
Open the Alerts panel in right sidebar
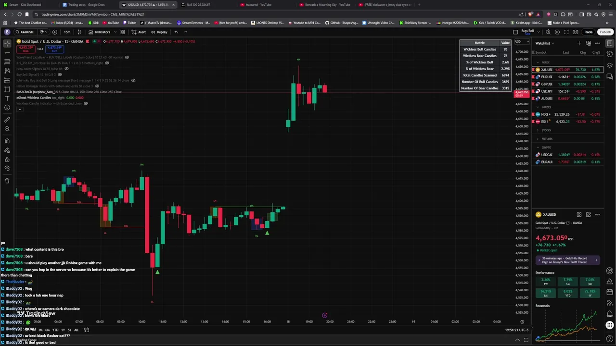click(x=610, y=54)
